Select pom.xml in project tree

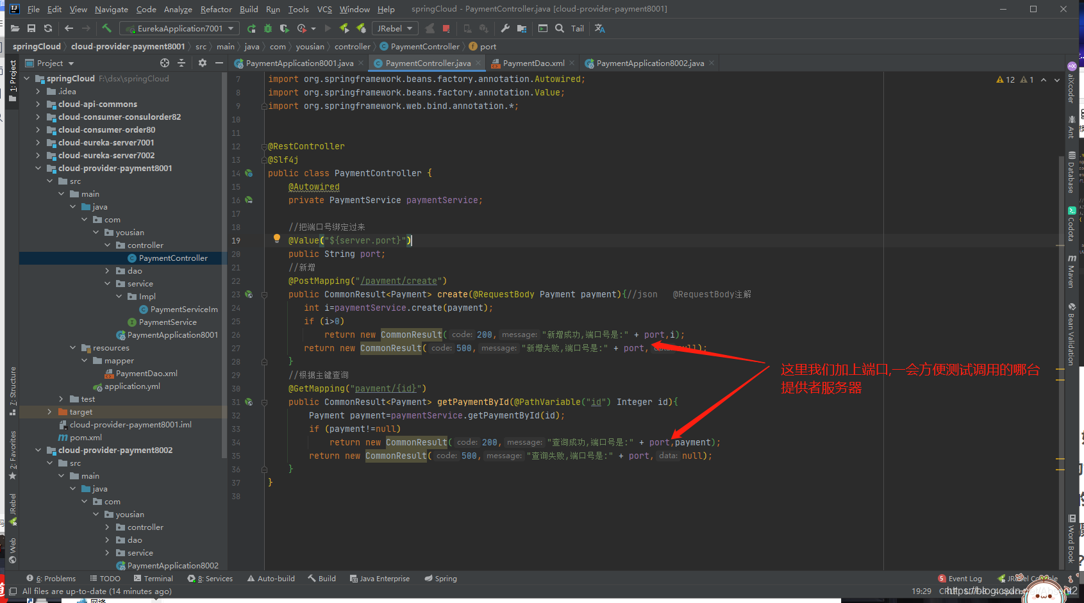point(85,438)
